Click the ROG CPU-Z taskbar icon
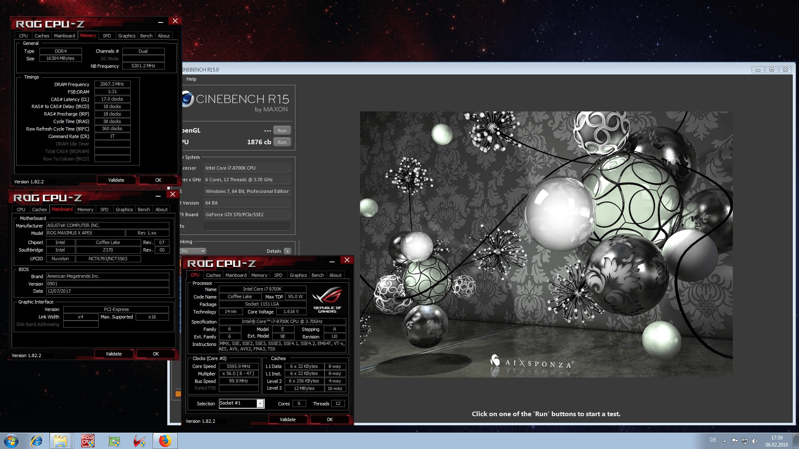799x449 pixels. pos(87,441)
